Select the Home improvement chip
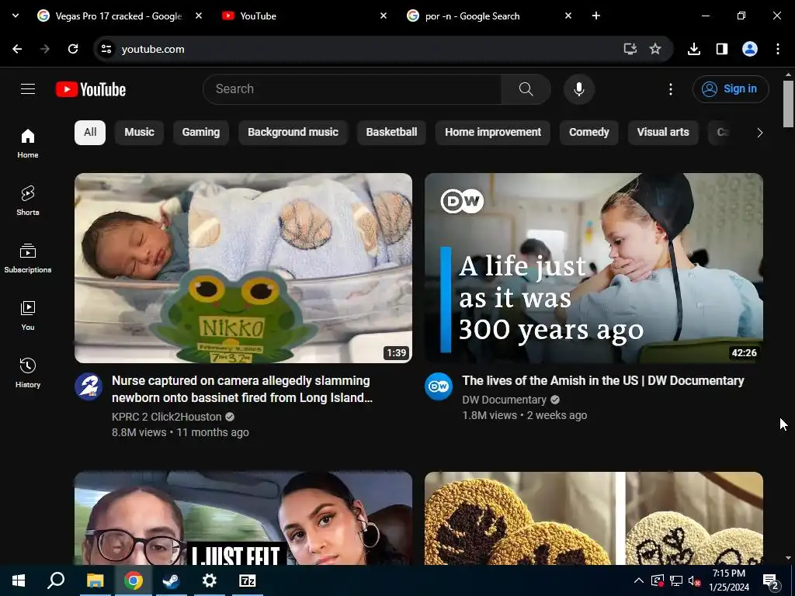 [x=493, y=133]
